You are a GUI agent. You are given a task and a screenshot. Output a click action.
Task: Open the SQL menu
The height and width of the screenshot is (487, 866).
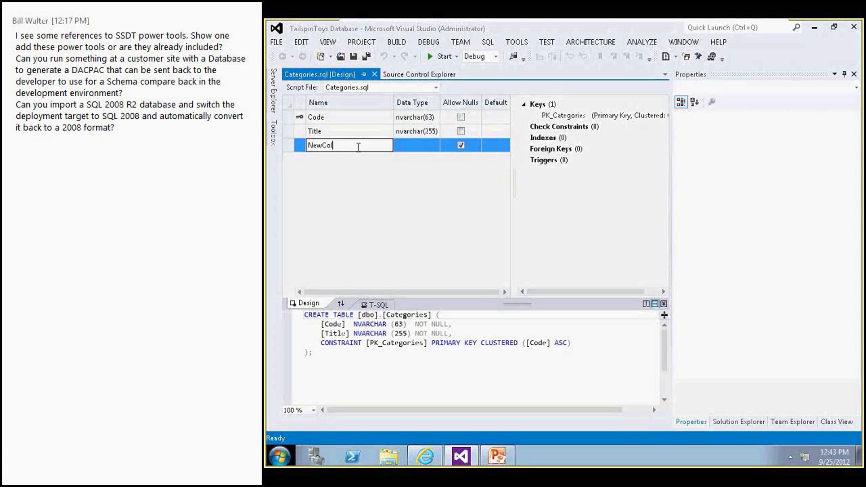[488, 42]
